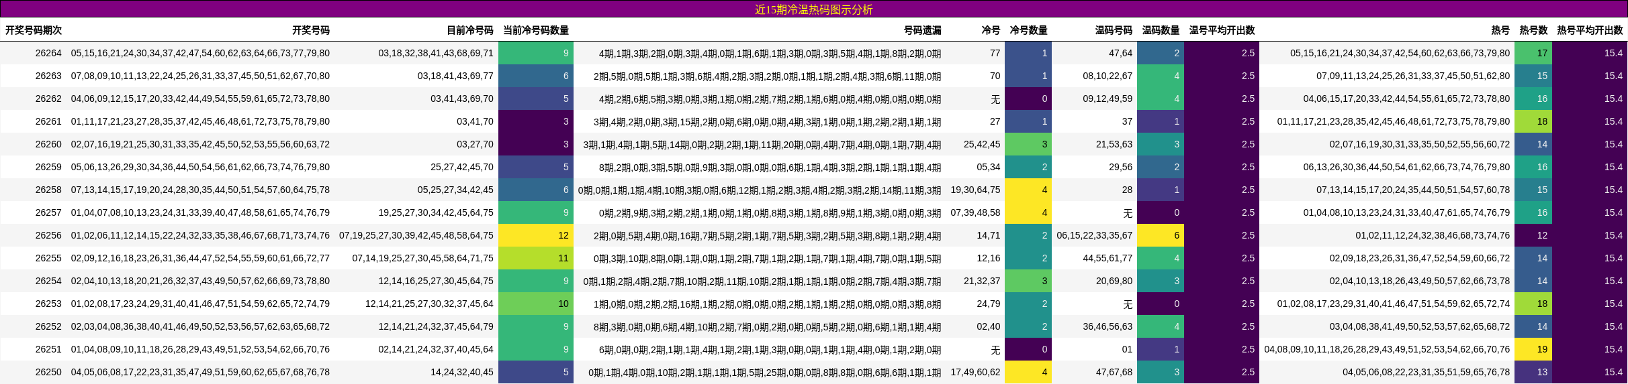Select the 号码遗漏 column header
1628x384 pixels.
(922, 30)
